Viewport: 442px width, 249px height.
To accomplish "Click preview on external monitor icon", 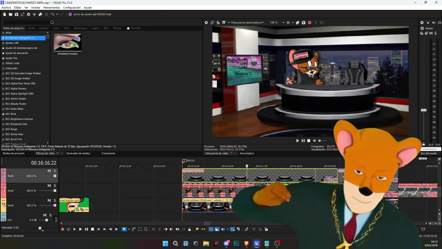I will click(212, 22).
